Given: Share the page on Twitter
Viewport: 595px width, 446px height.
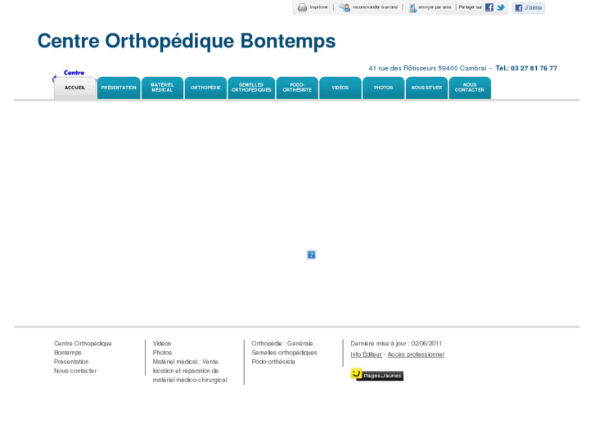Looking at the screenshot, I should [x=501, y=7].
